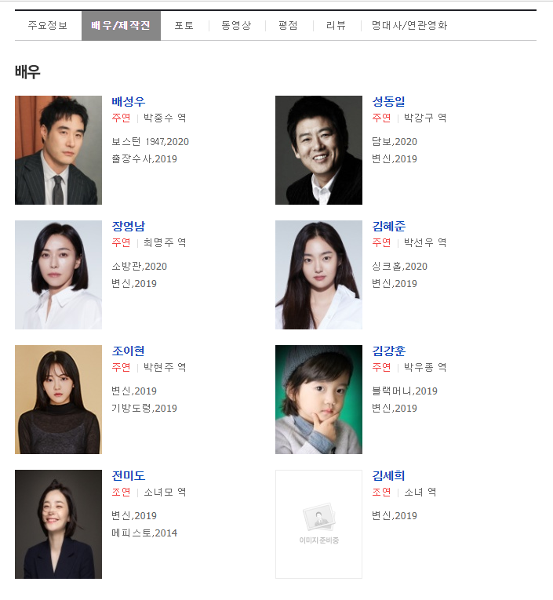Open the 조이현 profile link
This screenshot has height=600, width=553.
[x=128, y=351]
